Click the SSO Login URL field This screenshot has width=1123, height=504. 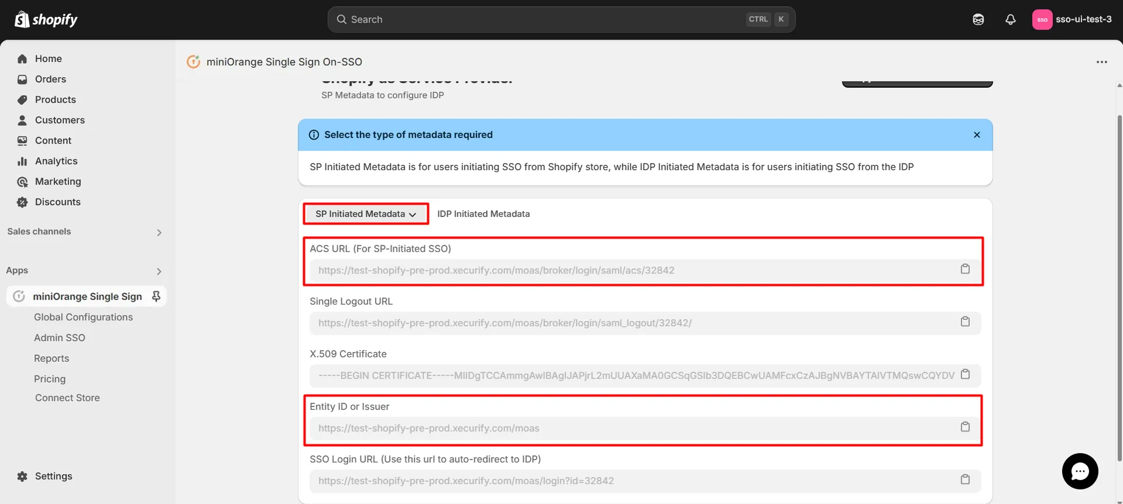(x=645, y=481)
